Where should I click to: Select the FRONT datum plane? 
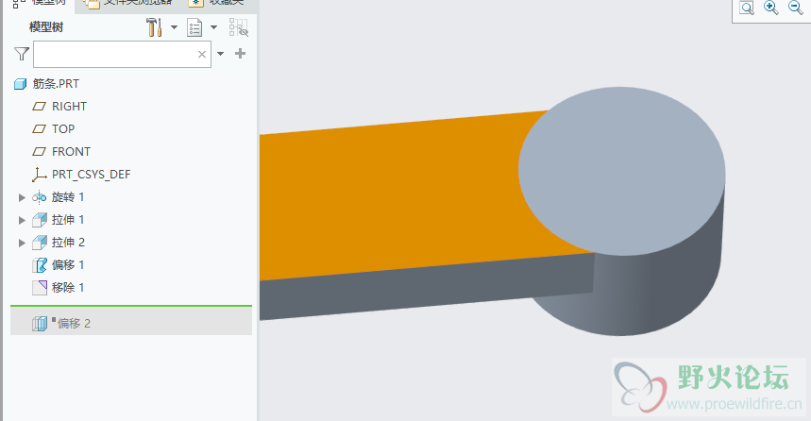pos(72,152)
